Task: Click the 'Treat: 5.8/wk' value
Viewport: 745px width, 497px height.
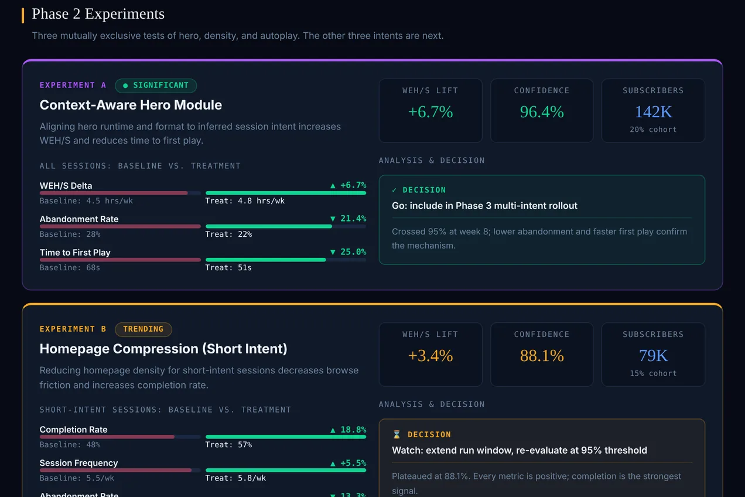Action: (x=235, y=478)
